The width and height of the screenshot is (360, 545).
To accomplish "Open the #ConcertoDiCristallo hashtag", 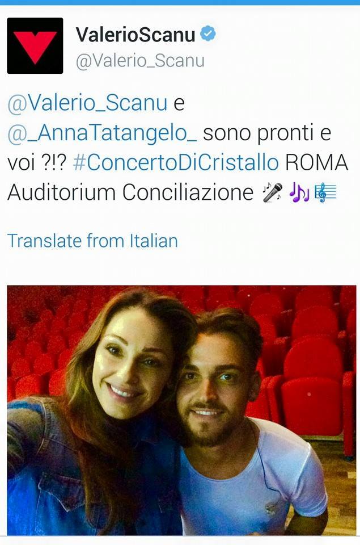I will [176, 163].
